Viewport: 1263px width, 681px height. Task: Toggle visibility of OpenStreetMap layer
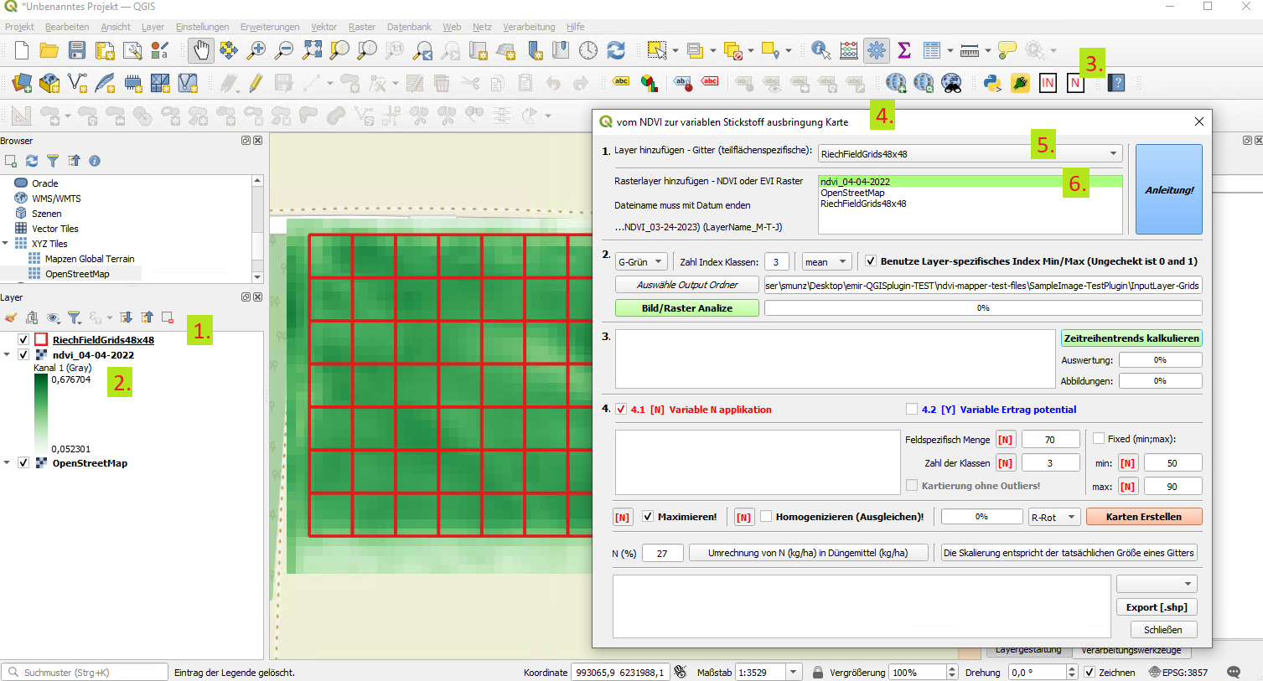(23, 463)
